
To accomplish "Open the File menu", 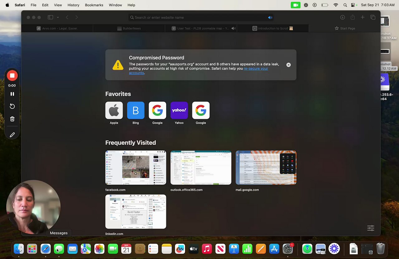I will pos(33,5).
